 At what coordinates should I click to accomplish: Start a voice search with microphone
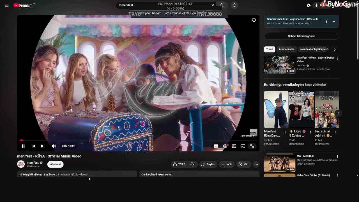(234, 5)
